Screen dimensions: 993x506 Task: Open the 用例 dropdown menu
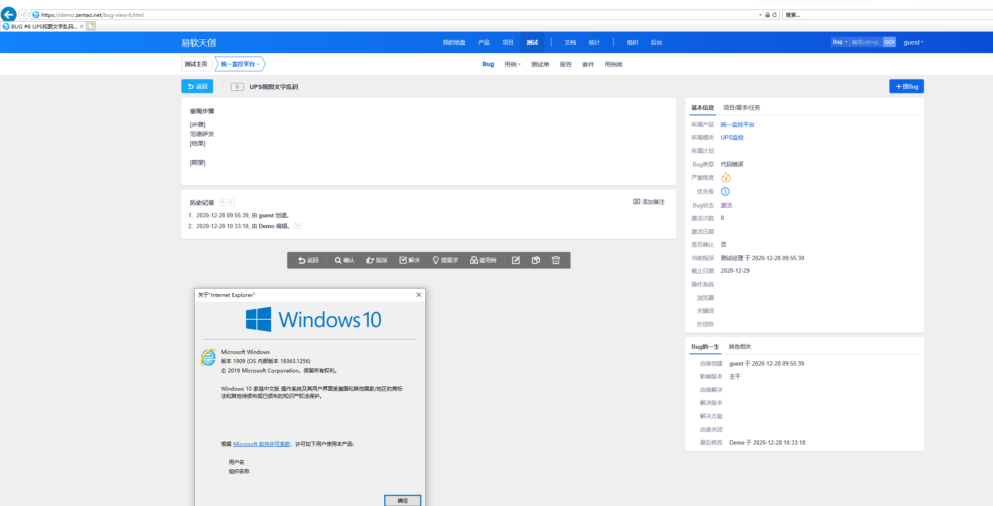[x=512, y=64]
